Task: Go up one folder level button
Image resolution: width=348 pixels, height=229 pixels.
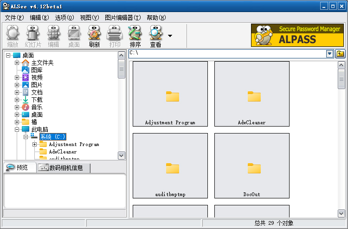Action: pos(340,54)
